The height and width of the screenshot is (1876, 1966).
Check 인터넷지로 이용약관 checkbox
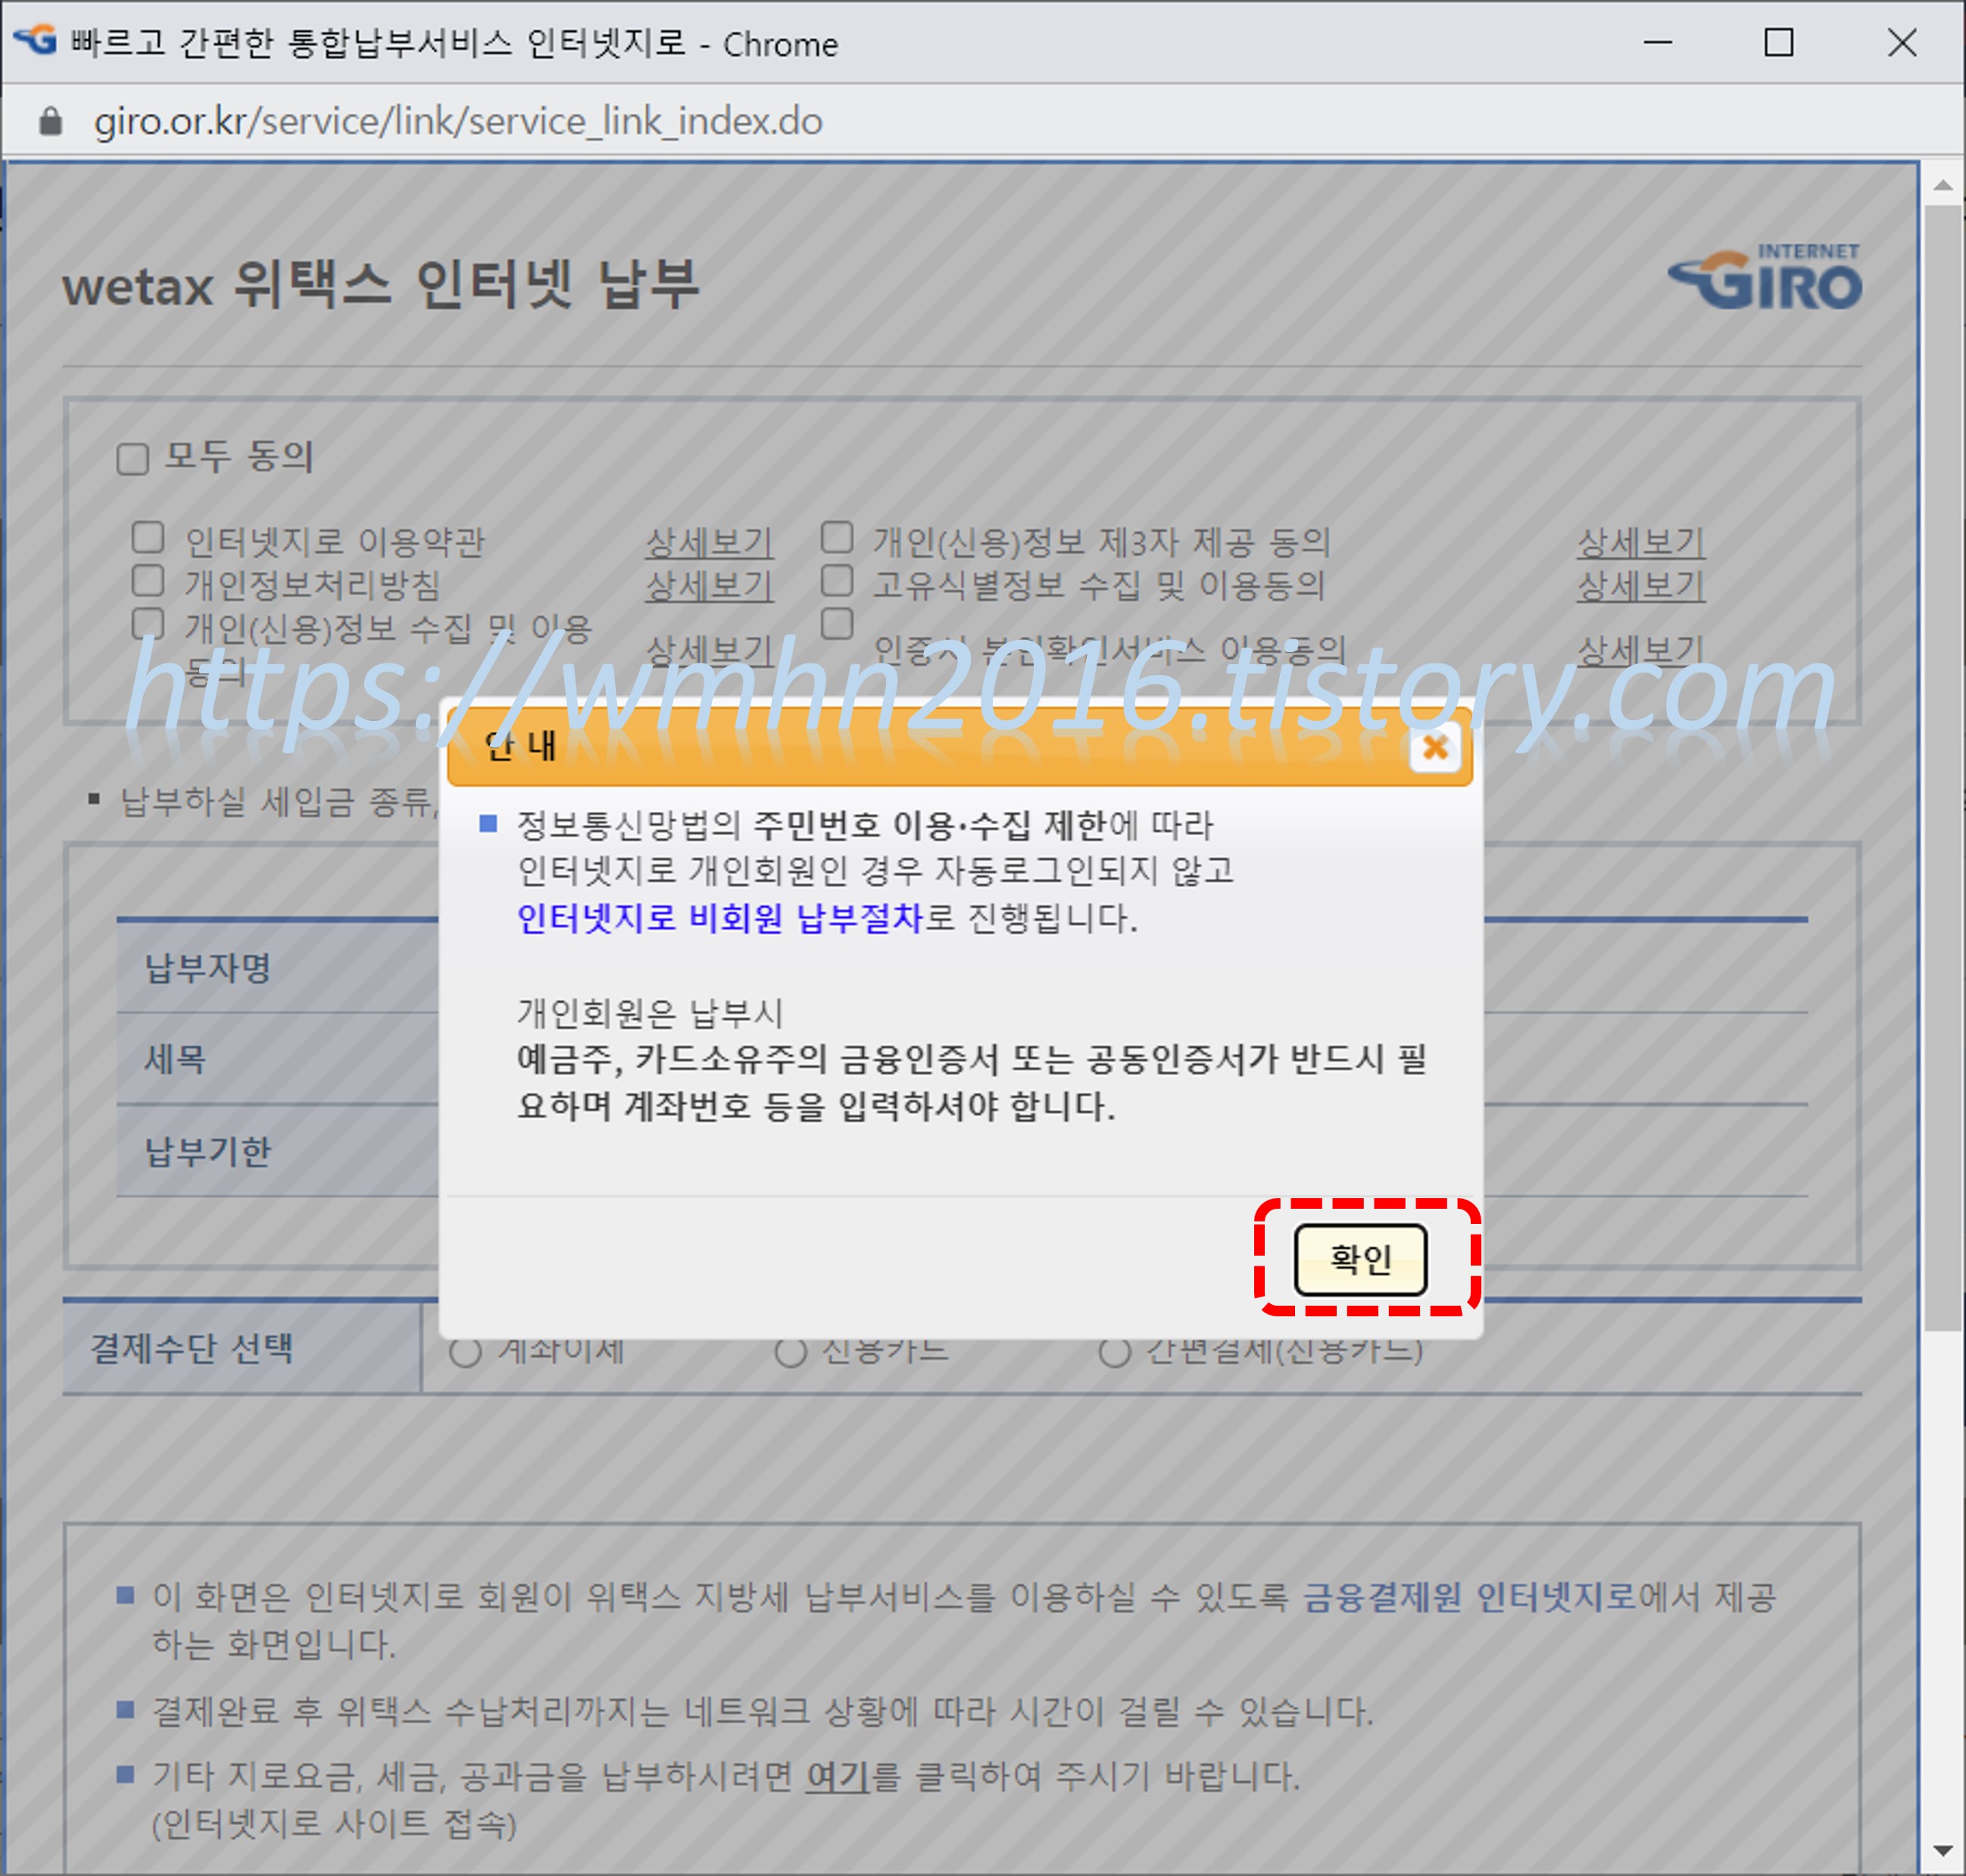click(148, 537)
